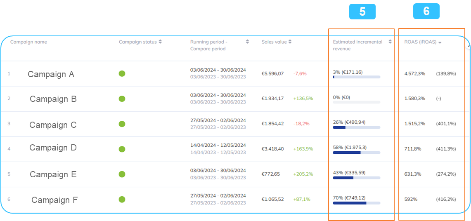The width and height of the screenshot is (471, 221).
Task: Click Campaign F incremental revenue bar
Action: point(357,203)
